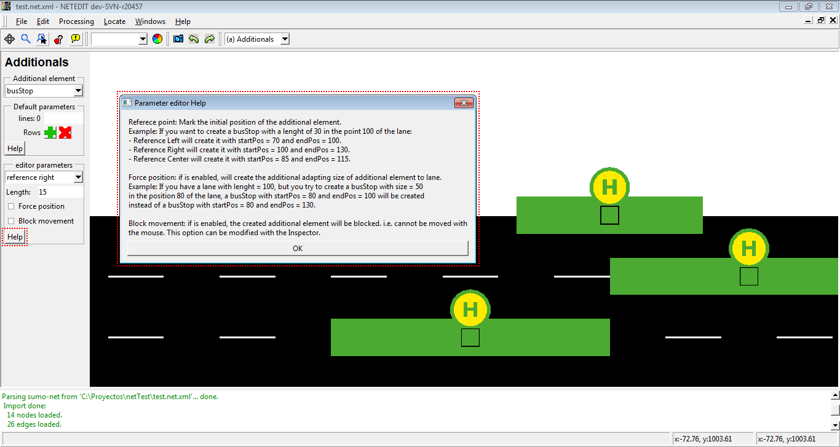Click Help button under Default parameters
The image size is (840, 447).
click(x=15, y=149)
